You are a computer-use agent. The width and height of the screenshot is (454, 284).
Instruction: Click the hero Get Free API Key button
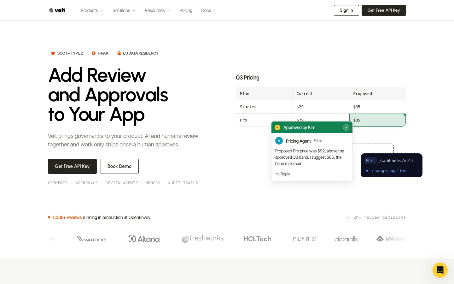(72, 166)
